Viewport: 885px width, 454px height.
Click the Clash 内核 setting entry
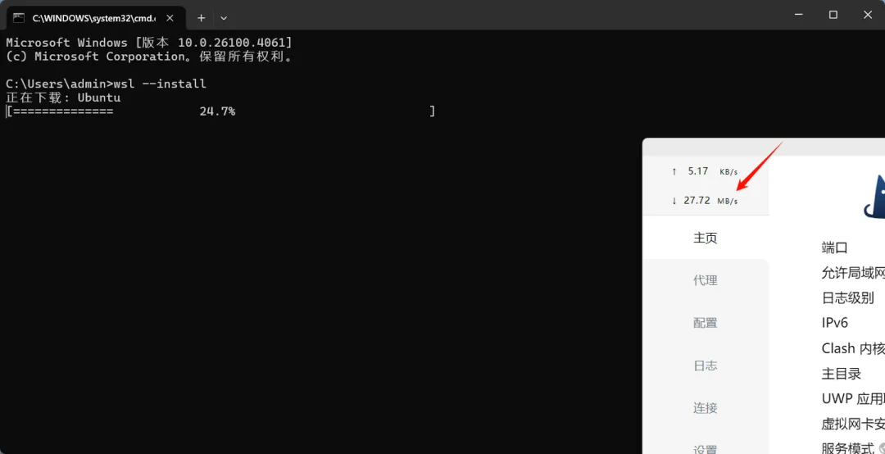point(853,348)
